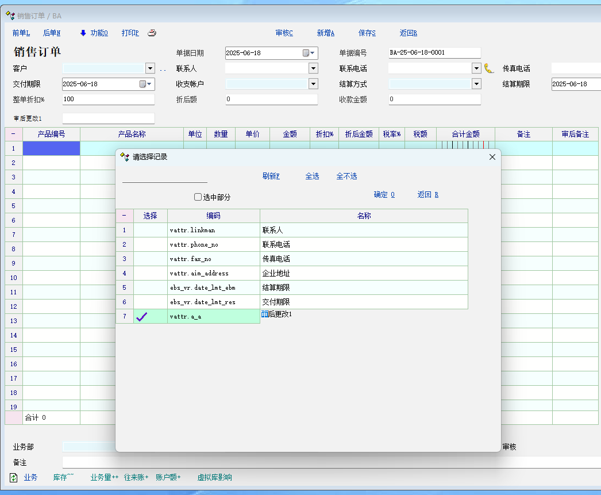Toggle the 选中部分 checkbox
The image size is (601, 495).
198,197
